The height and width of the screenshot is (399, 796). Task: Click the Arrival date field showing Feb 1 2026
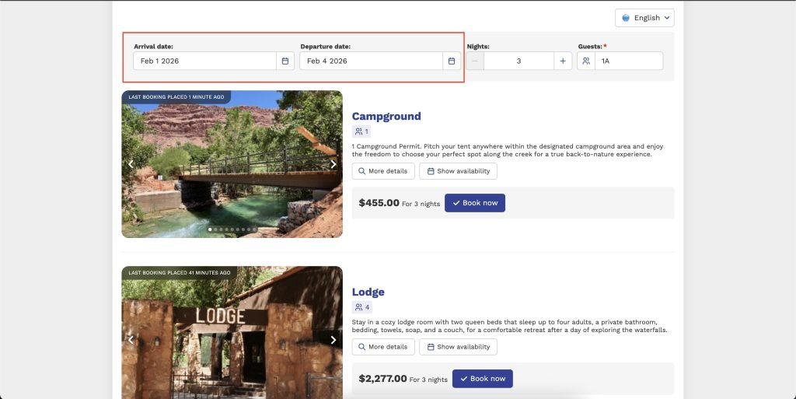(x=204, y=61)
